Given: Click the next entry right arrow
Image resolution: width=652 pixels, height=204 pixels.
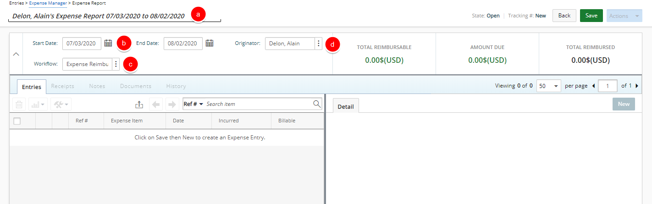Looking at the screenshot, I should (172, 105).
